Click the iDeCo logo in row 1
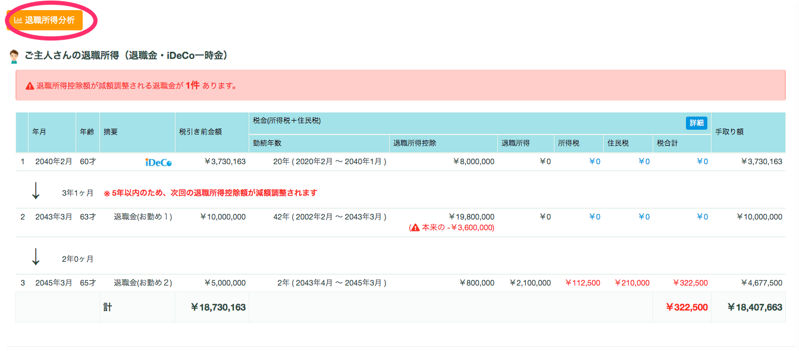The image size is (799, 351). [158, 162]
